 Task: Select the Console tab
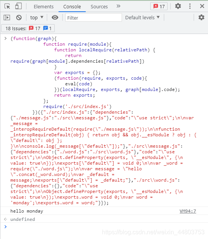(72, 6)
